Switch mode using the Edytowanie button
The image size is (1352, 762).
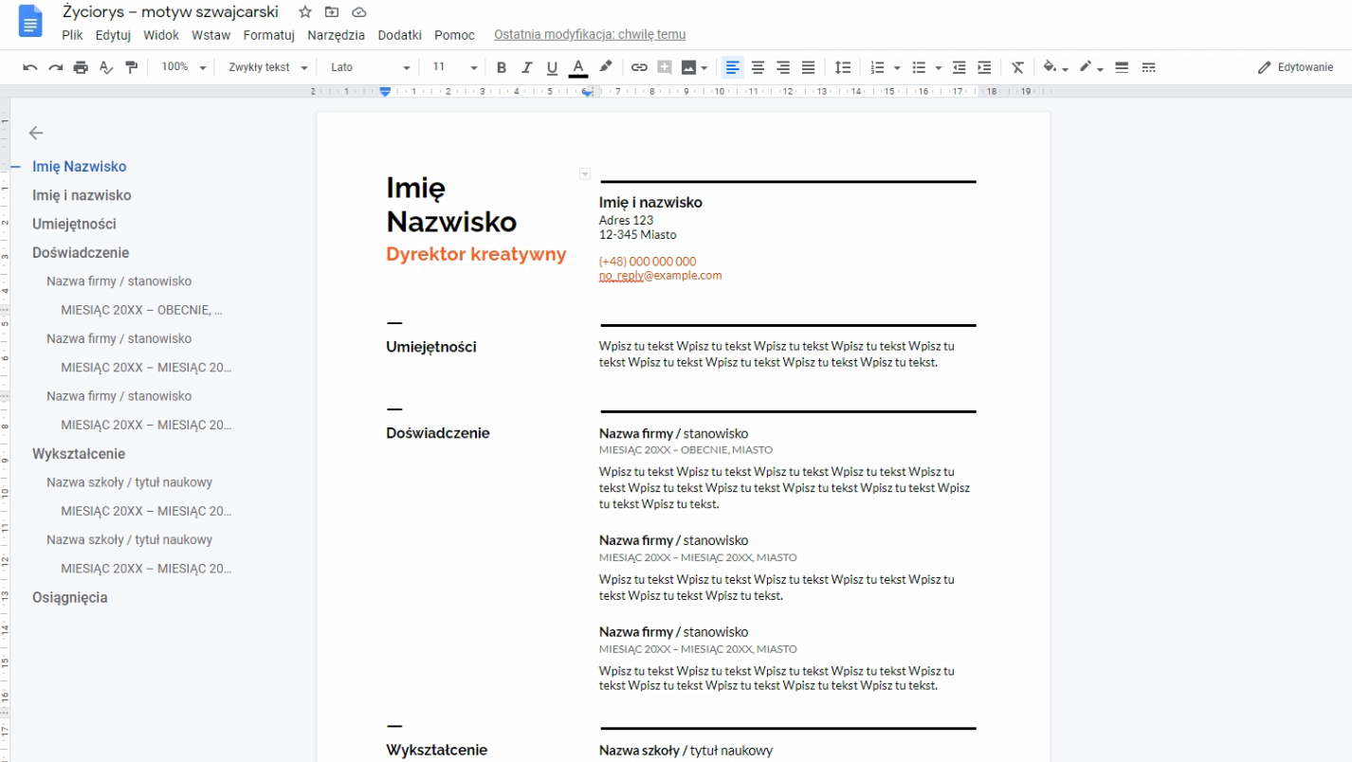click(1295, 67)
